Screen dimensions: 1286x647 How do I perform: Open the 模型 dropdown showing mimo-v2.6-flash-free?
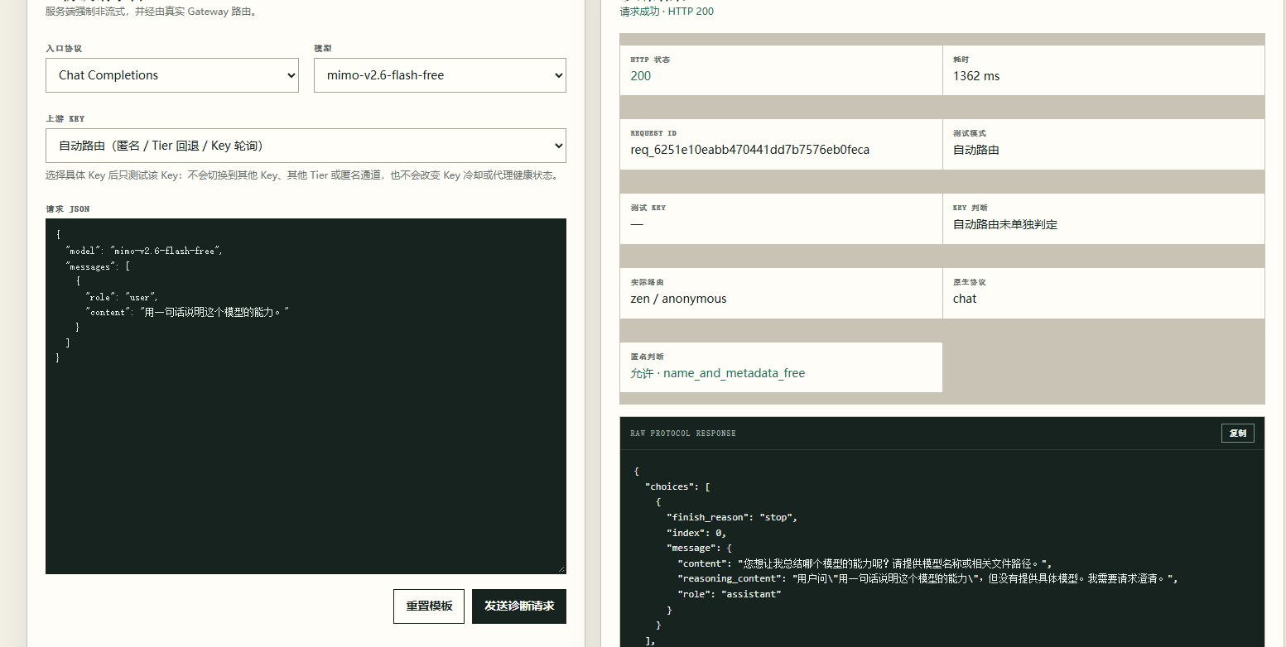(x=440, y=75)
